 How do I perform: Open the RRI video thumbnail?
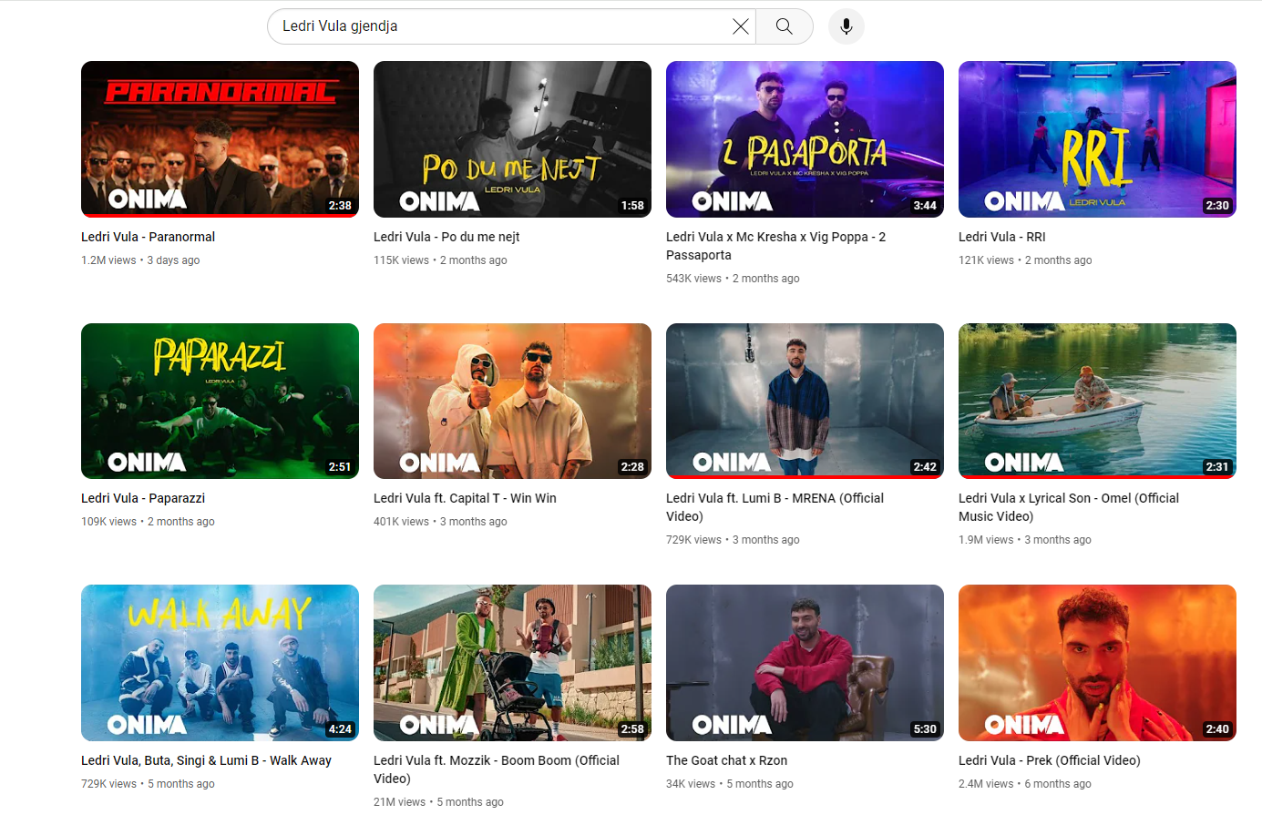1097,138
